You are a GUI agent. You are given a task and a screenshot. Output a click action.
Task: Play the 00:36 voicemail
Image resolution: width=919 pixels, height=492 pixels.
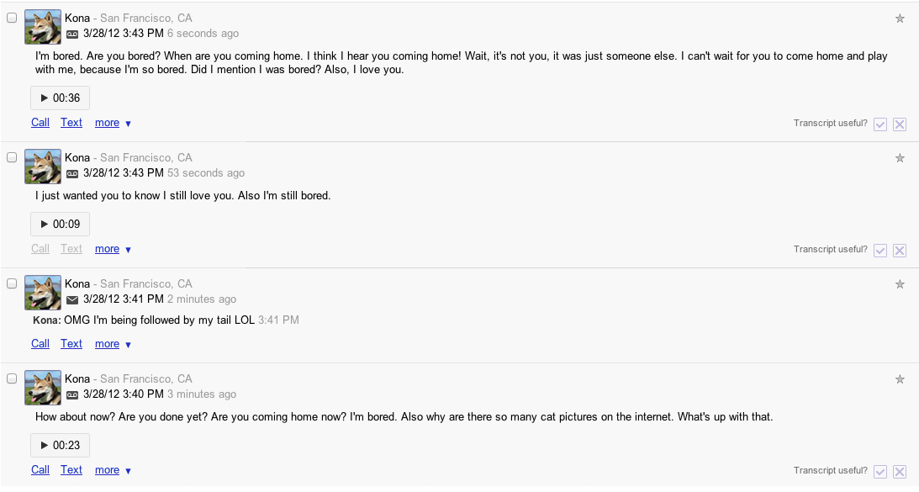(60, 98)
